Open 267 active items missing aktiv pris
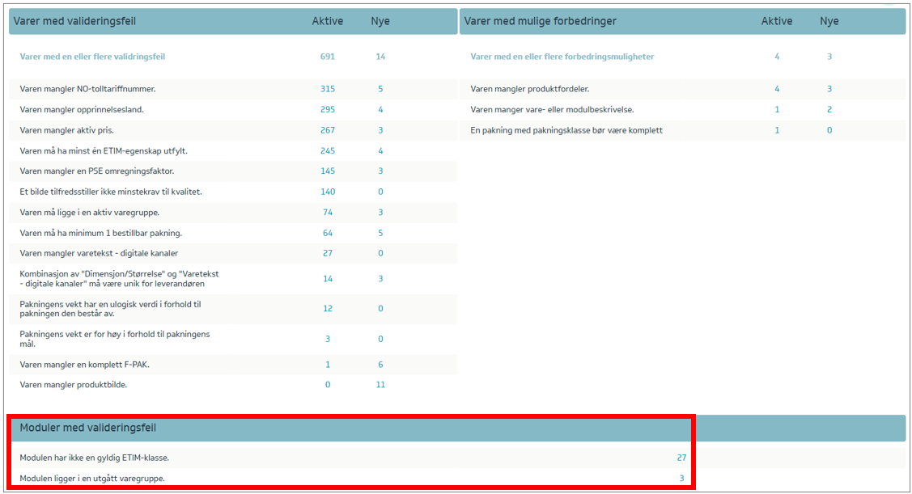The image size is (912, 494). (x=327, y=130)
